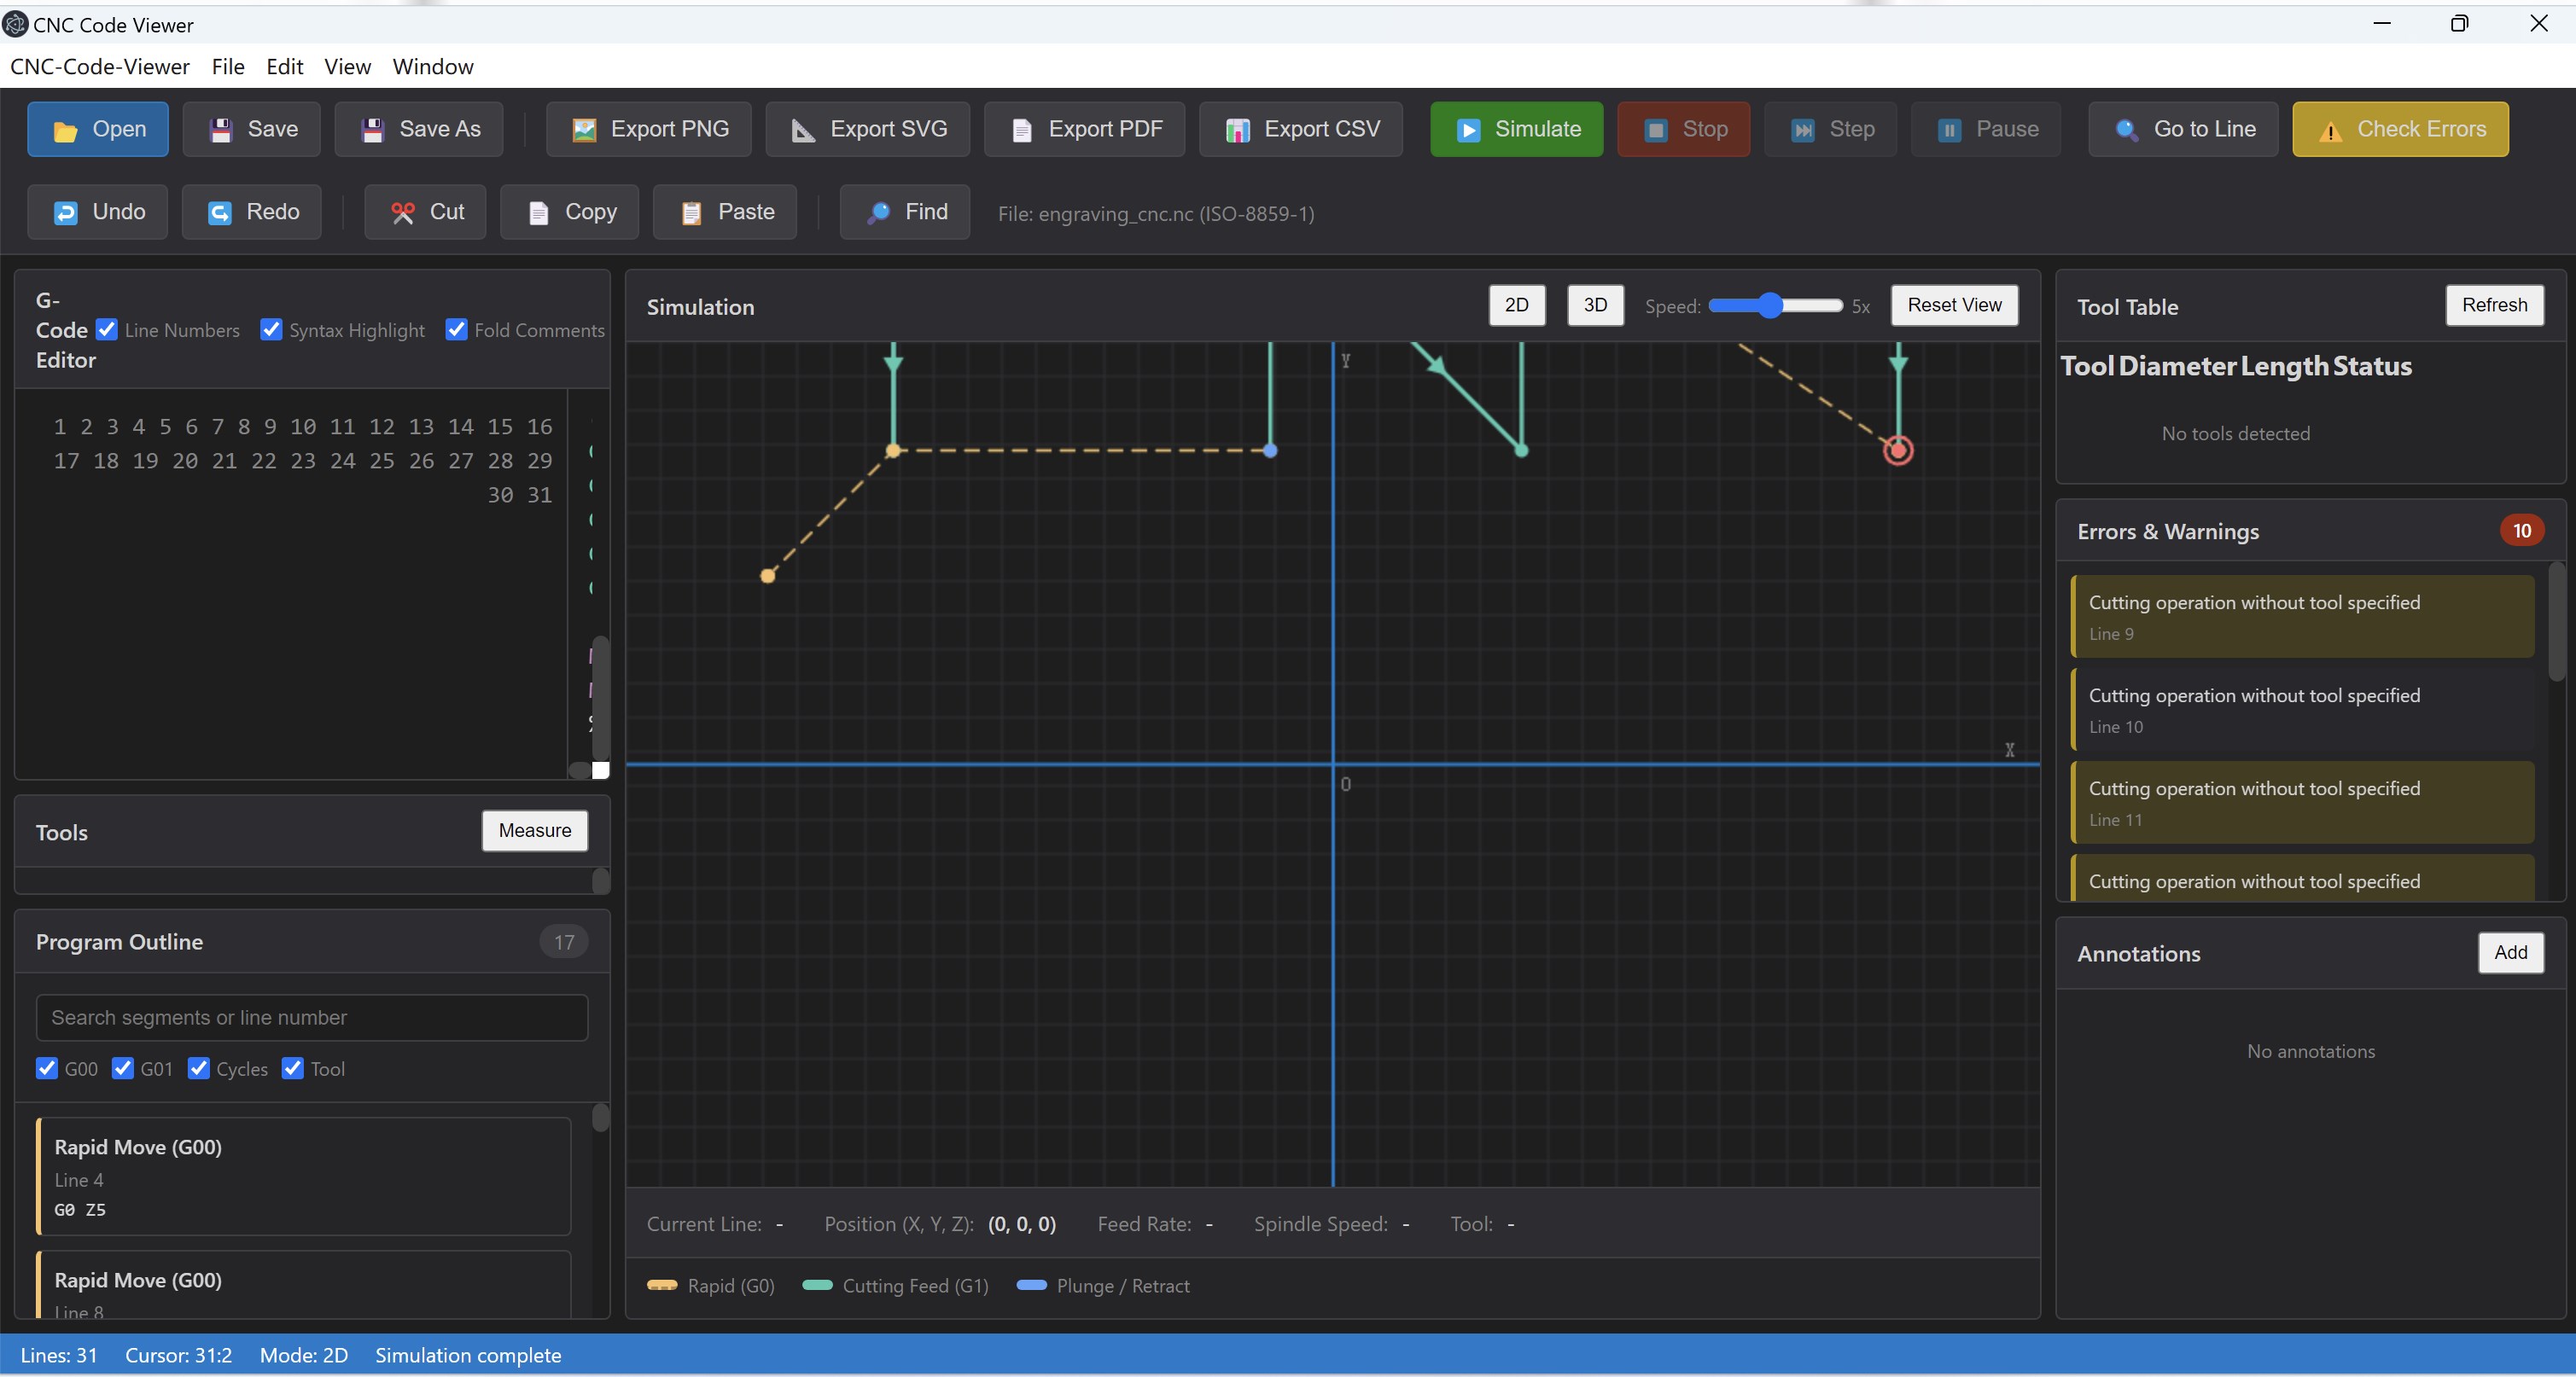Toggle the Fold Comments checkbox
This screenshot has width=2576, height=1377.
coord(456,330)
